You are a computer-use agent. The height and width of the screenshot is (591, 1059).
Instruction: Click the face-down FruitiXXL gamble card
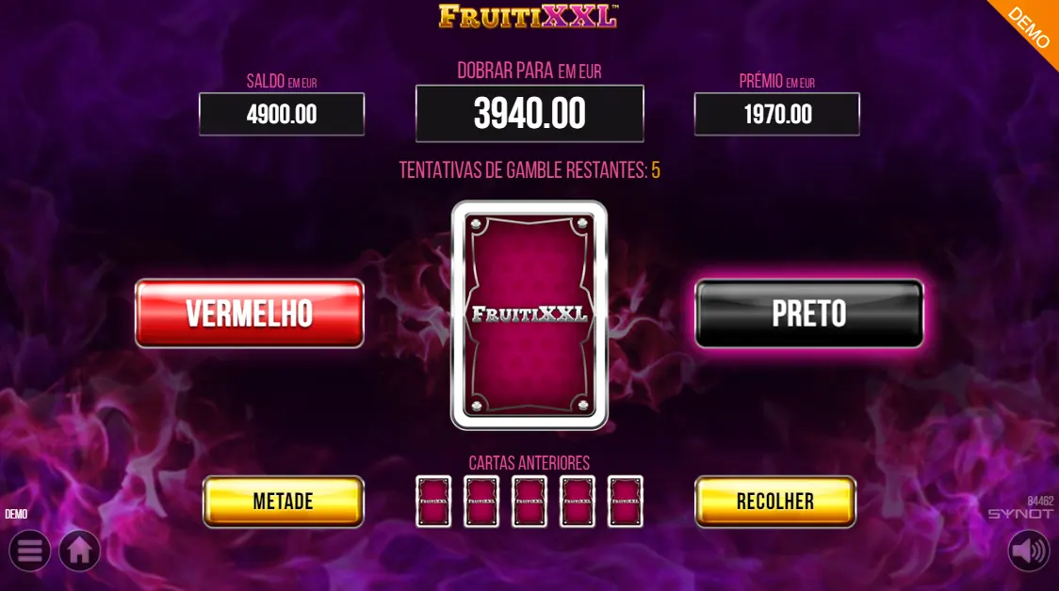point(529,315)
